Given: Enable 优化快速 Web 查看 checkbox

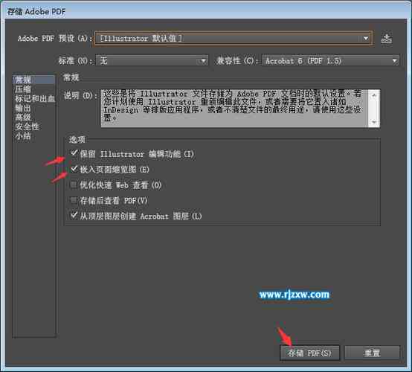Looking at the screenshot, I should point(74,185).
